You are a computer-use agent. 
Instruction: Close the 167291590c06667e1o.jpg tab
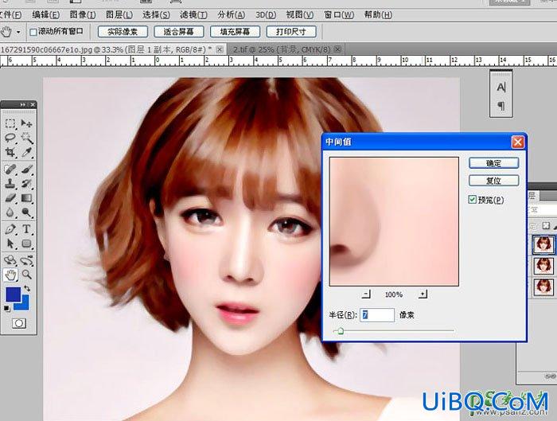[220, 49]
